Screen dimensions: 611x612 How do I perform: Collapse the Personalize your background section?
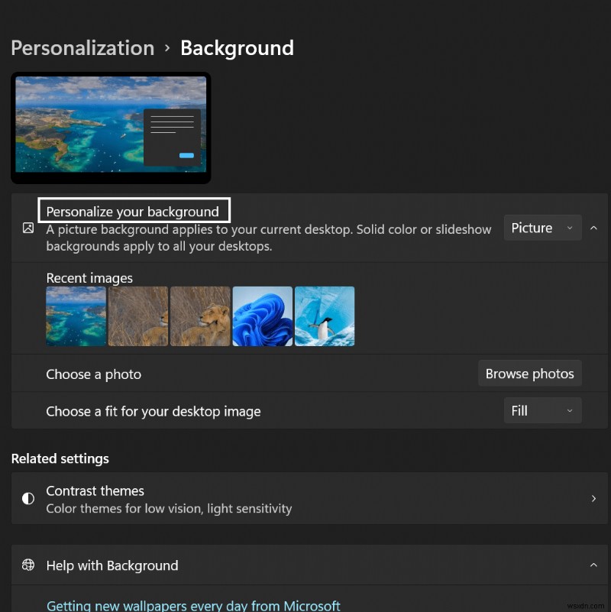[593, 228]
